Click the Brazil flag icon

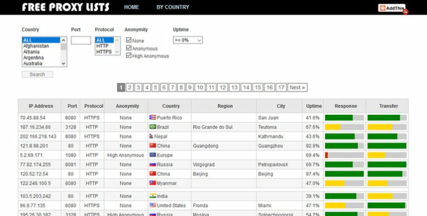(153, 127)
